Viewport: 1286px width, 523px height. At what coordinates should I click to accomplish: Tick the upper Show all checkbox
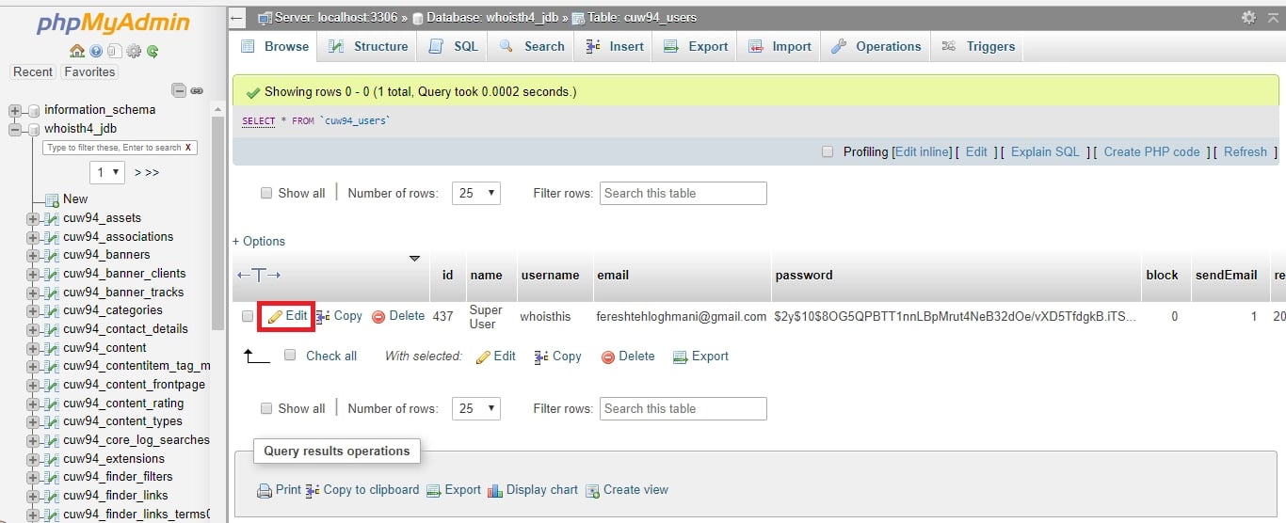coord(266,193)
